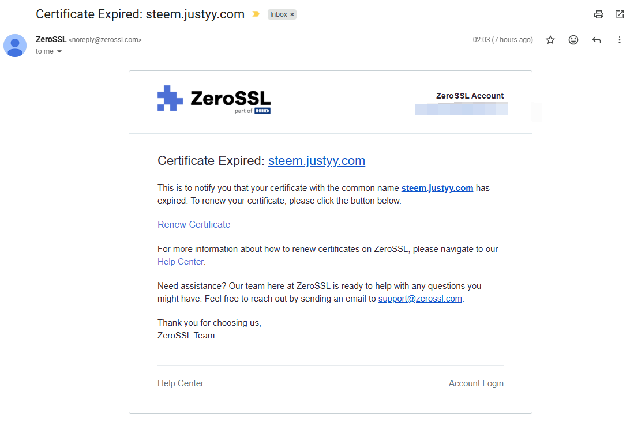The image size is (634, 422).
Task: Click the 02:03 (7 hours ago) timestamp
Action: (502, 40)
